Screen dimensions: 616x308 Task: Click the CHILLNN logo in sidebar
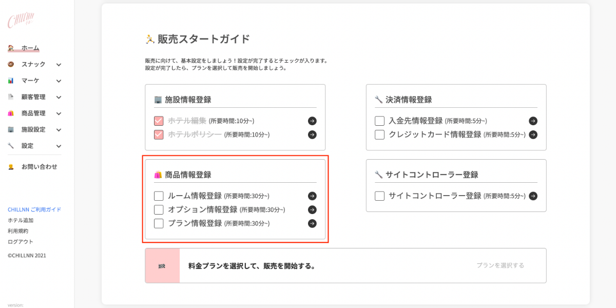coord(21,21)
